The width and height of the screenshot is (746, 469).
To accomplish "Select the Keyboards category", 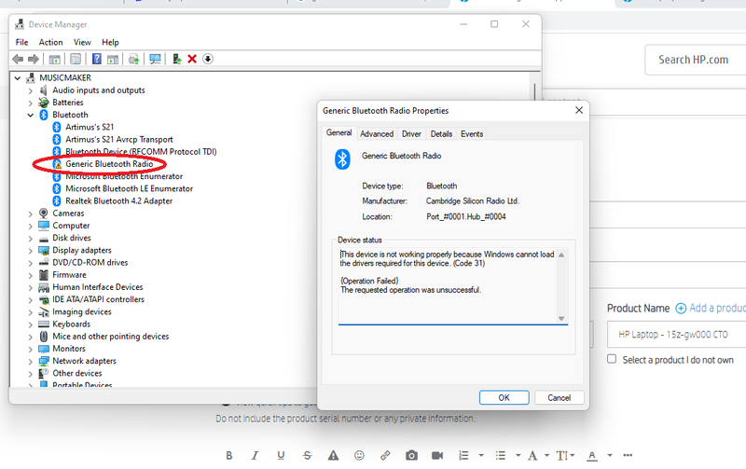I will pos(71,324).
